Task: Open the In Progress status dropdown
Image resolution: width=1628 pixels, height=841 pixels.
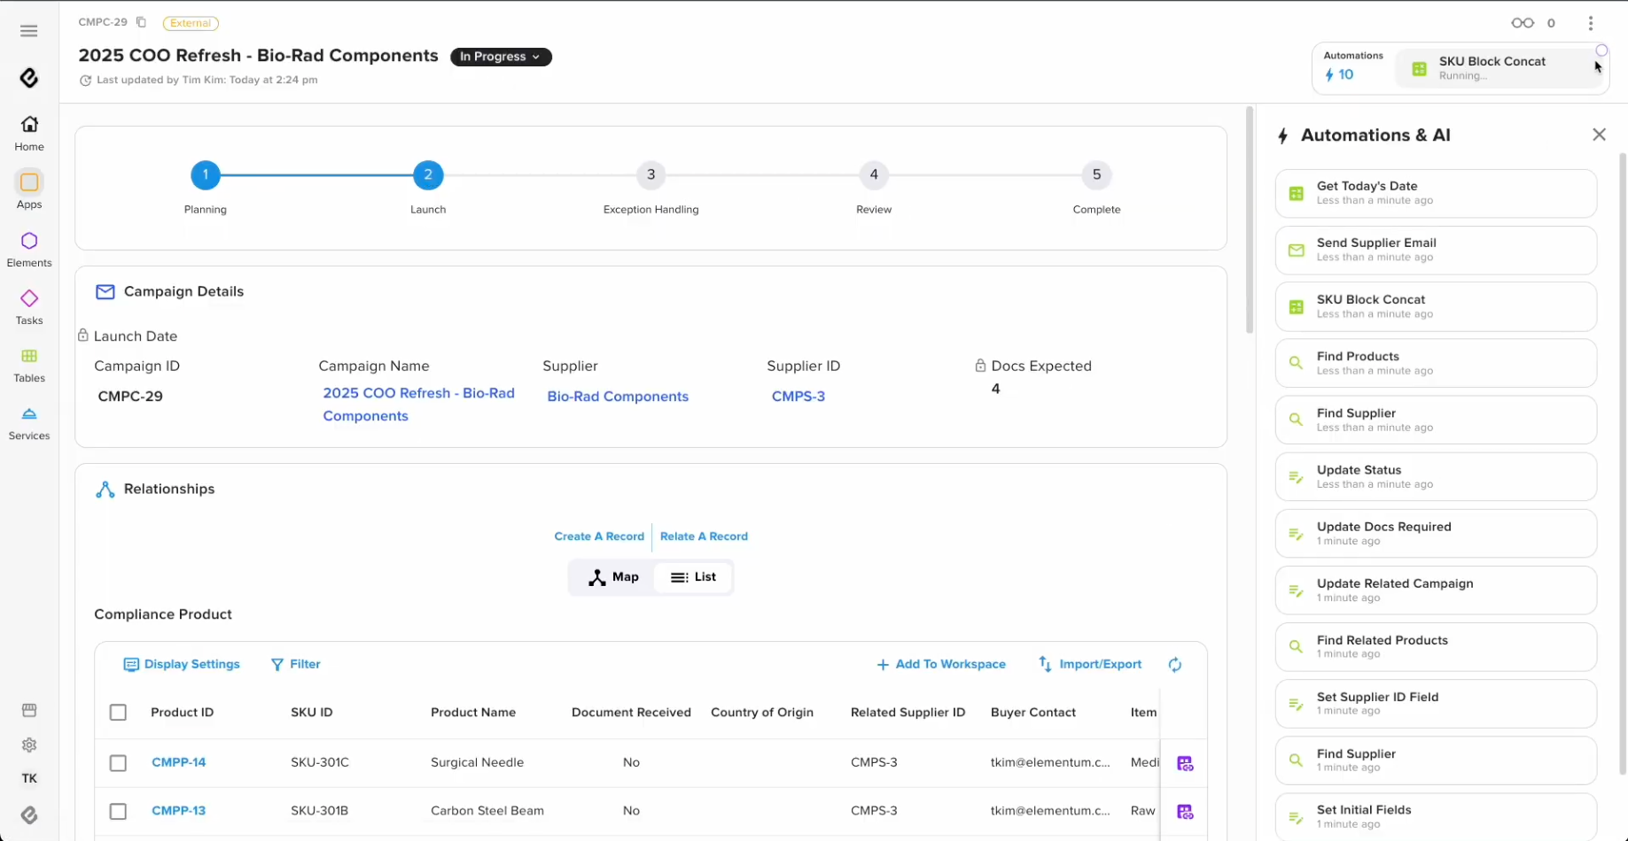Action: (x=501, y=57)
